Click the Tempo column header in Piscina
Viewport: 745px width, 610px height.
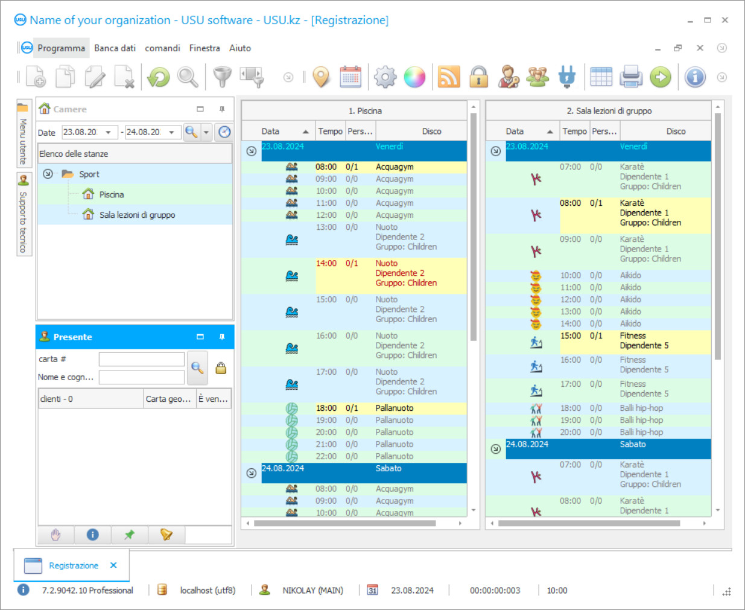pos(330,132)
